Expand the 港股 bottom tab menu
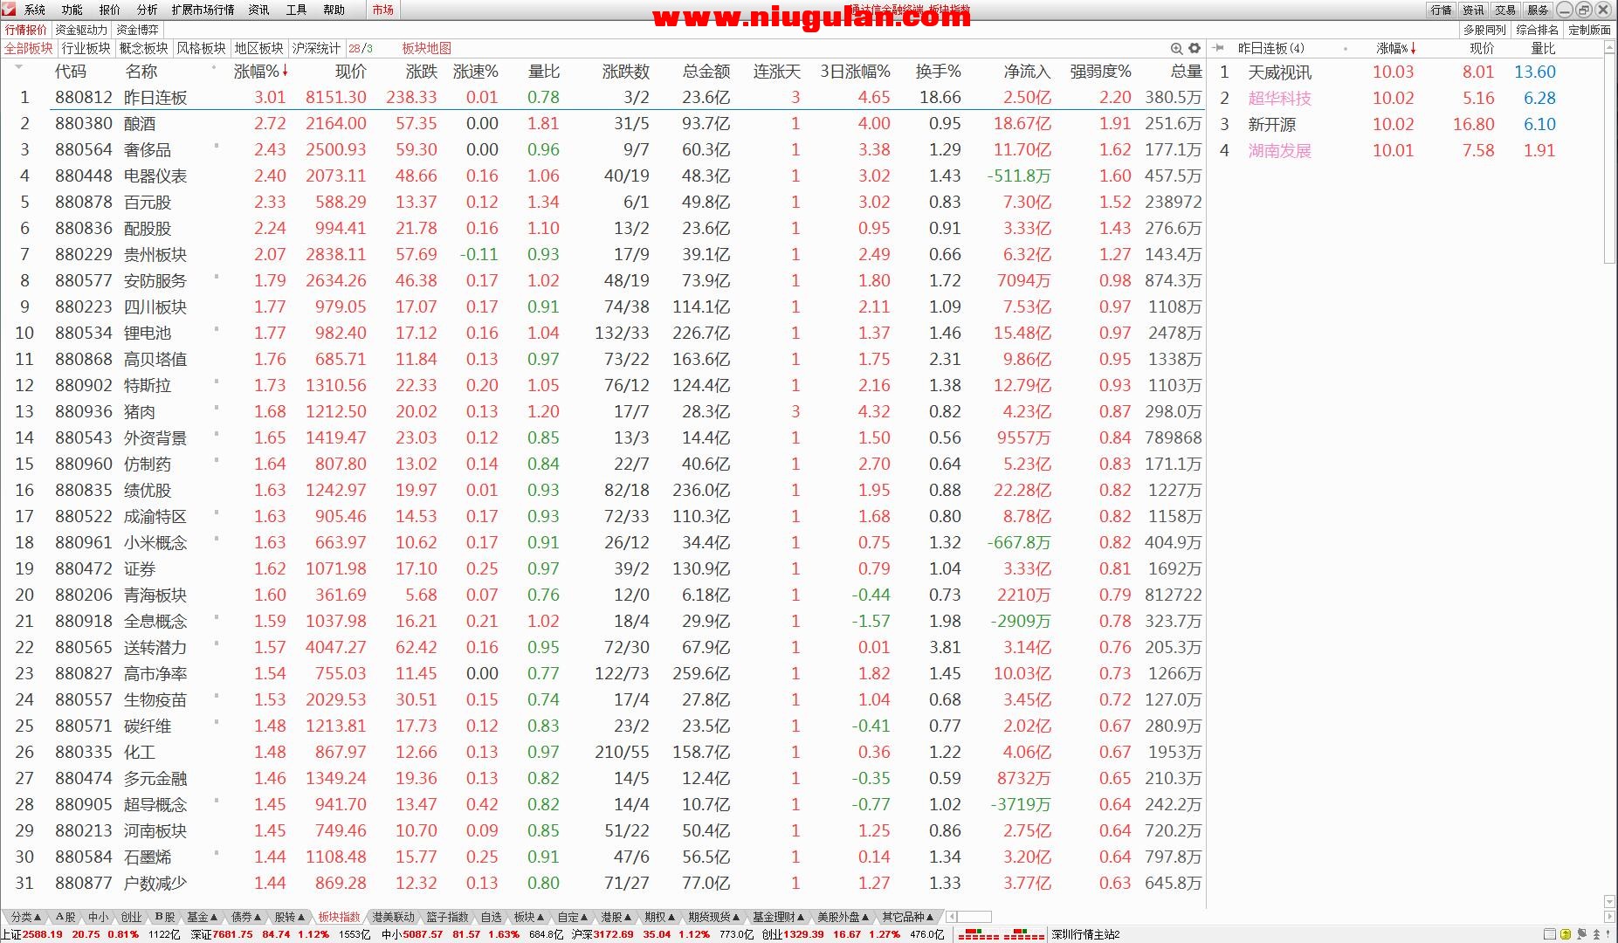1618x943 pixels. tap(616, 917)
